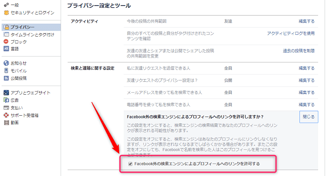Click 全員 value in 電話番号 search row
The image size is (330, 176).
[228, 105]
